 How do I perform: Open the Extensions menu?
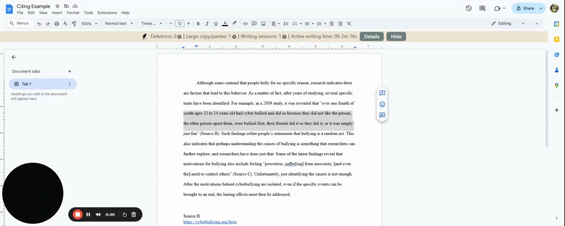(x=107, y=13)
